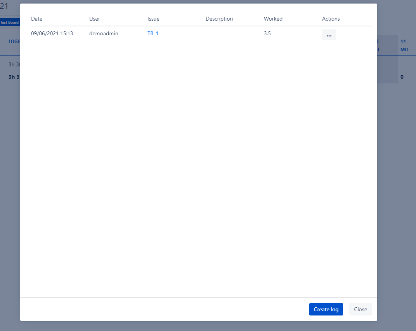Select the User column header
Image resolution: width=416 pixels, height=331 pixels.
tap(95, 19)
